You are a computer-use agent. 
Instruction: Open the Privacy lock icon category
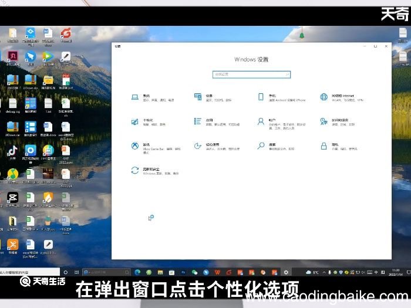click(339, 146)
